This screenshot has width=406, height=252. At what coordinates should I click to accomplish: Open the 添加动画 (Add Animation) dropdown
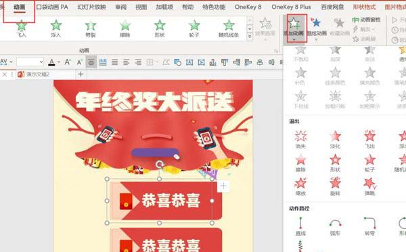pos(294,28)
